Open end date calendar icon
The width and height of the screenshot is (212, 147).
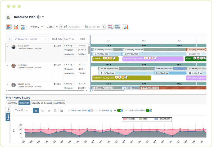click(86, 27)
